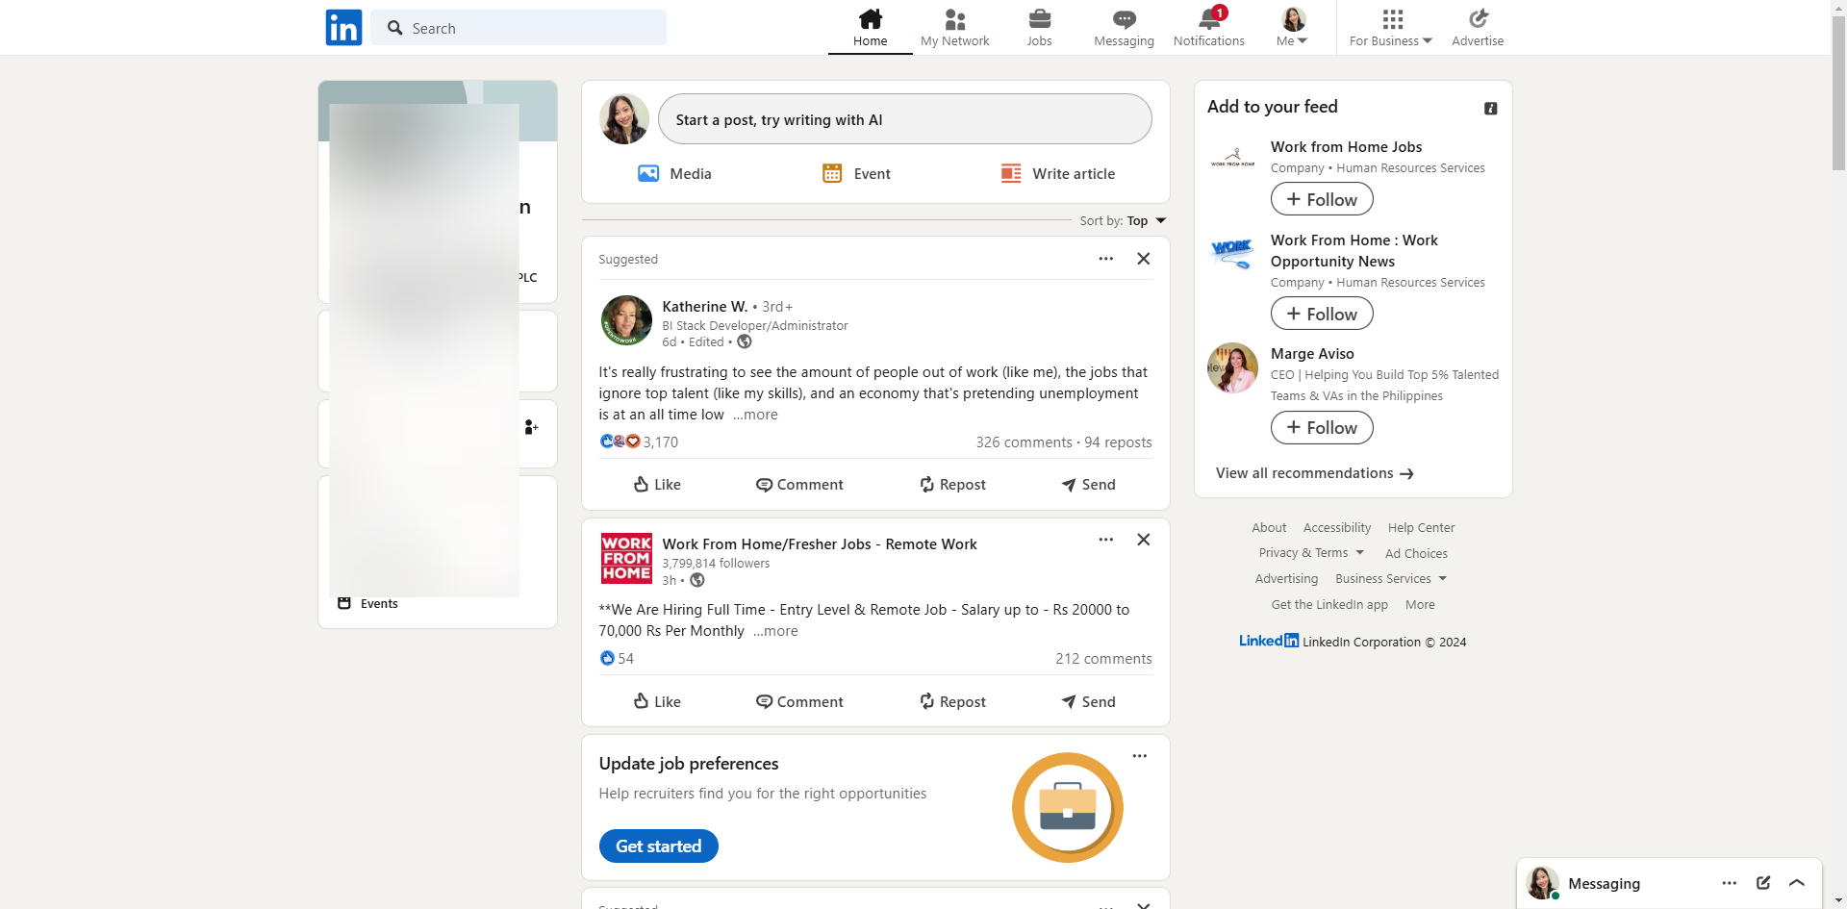Open the LinkedIn logo home link
This screenshot has width=1847, height=909.
click(x=343, y=28)
